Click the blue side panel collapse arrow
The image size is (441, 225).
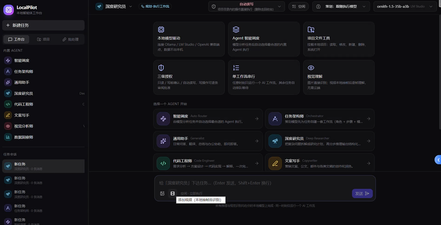point(438,160)
